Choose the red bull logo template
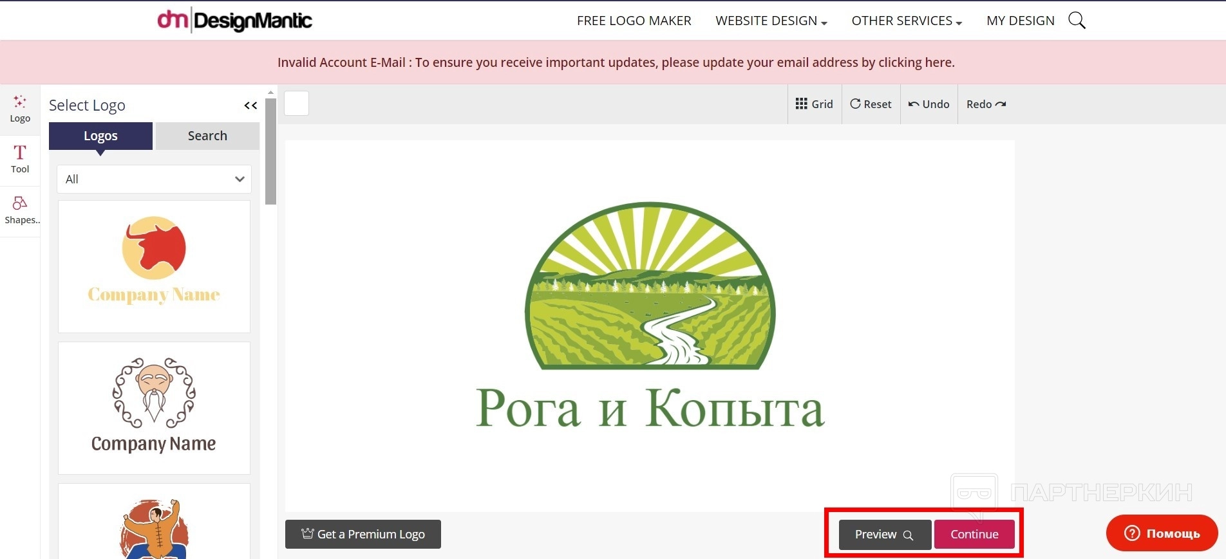Image resolution: width=1226 pixels, height=559 pixels. [154, 266]
